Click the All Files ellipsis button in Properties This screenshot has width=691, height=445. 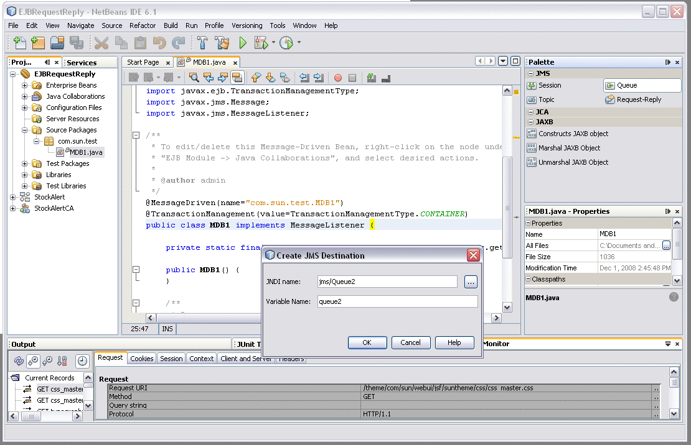point(666,245)
